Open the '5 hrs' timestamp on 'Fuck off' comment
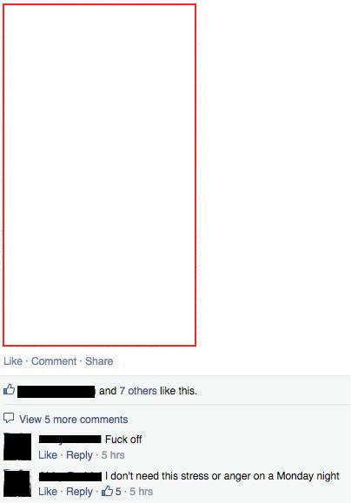Screen dimensions: 351x503 coord(113,455)
